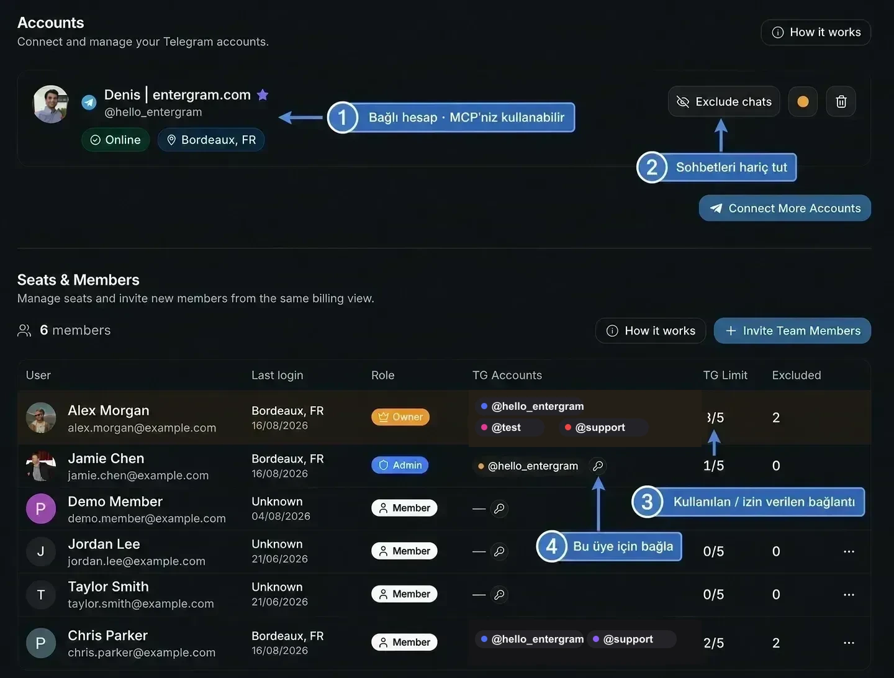Click jamie.chen@example.com email
Viewport: 894px width, 678px height.
tap(138, 476)
